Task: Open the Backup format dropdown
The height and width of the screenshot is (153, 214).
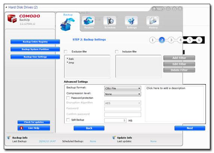Action: click(x=122, y=88)
